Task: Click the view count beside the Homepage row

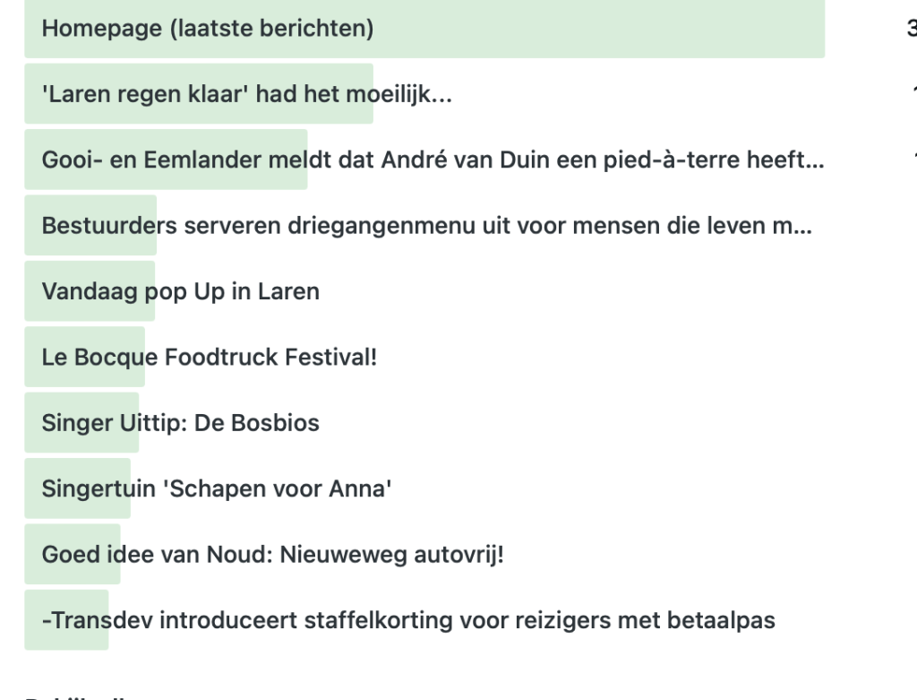Action: [x=912, y=29]
